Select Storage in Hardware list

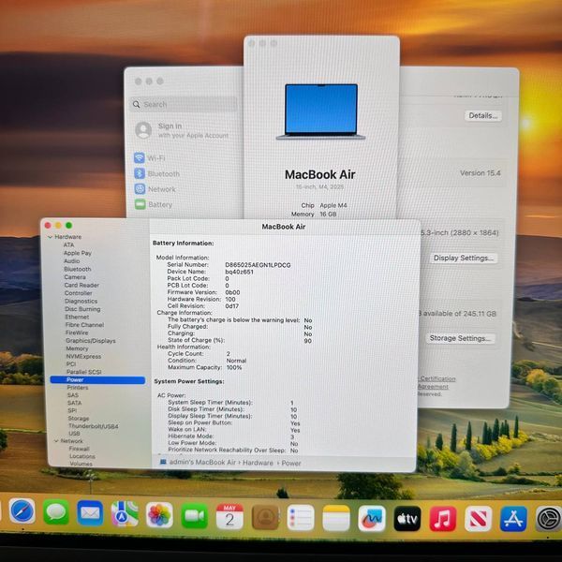(79, 419)
